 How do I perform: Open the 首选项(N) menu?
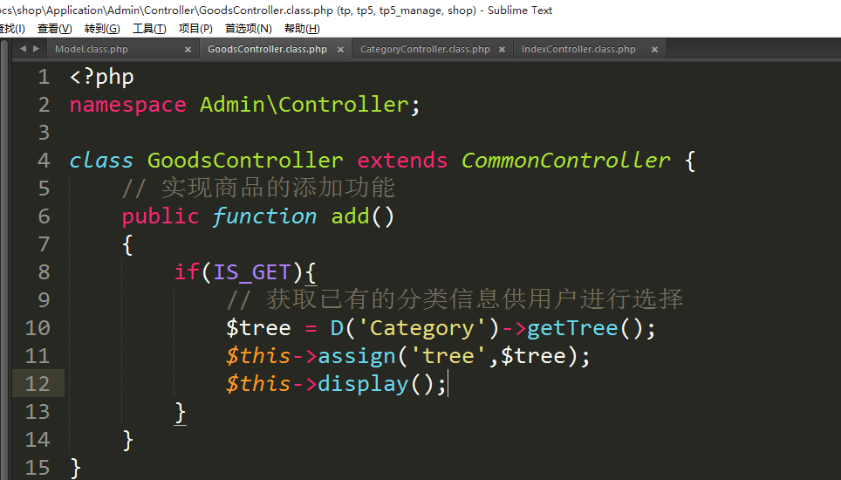tap(249, 29)
